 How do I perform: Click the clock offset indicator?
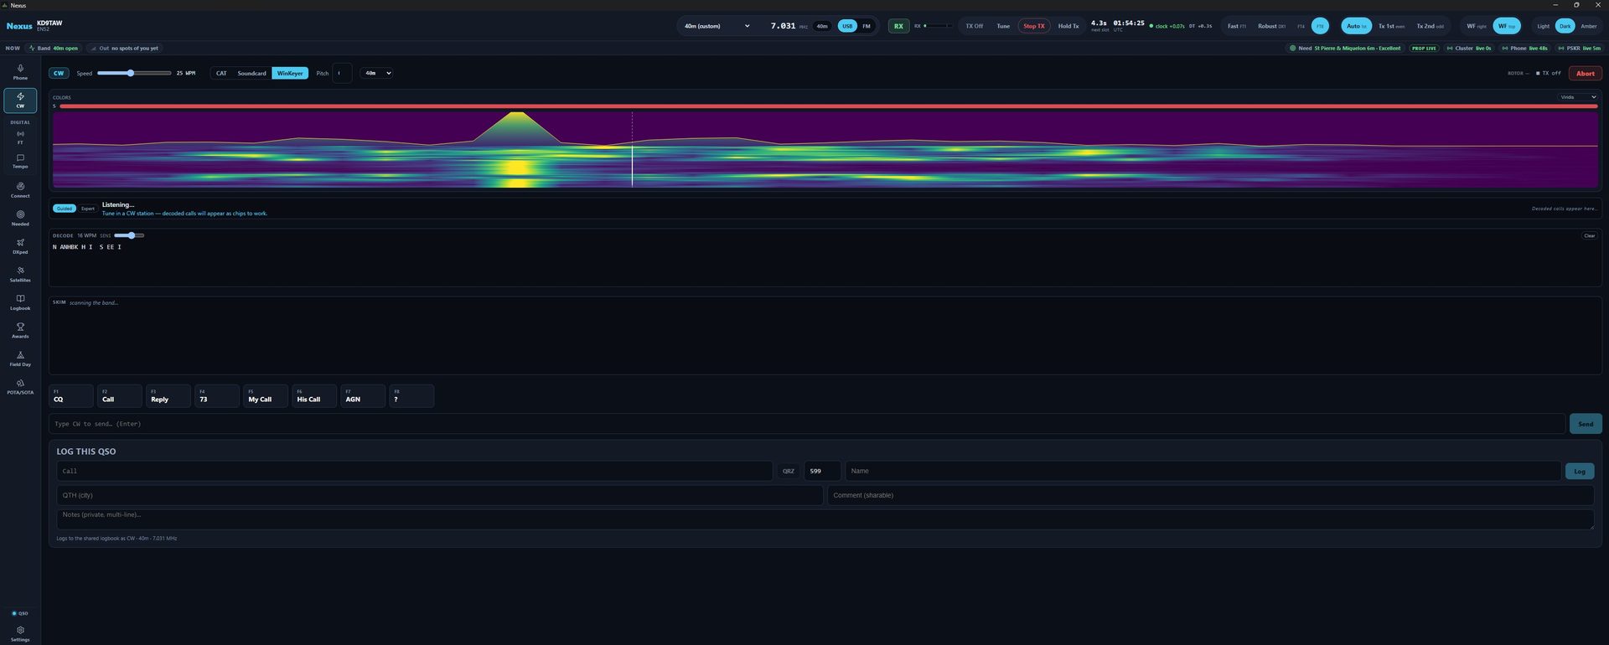coord(1167,26)
